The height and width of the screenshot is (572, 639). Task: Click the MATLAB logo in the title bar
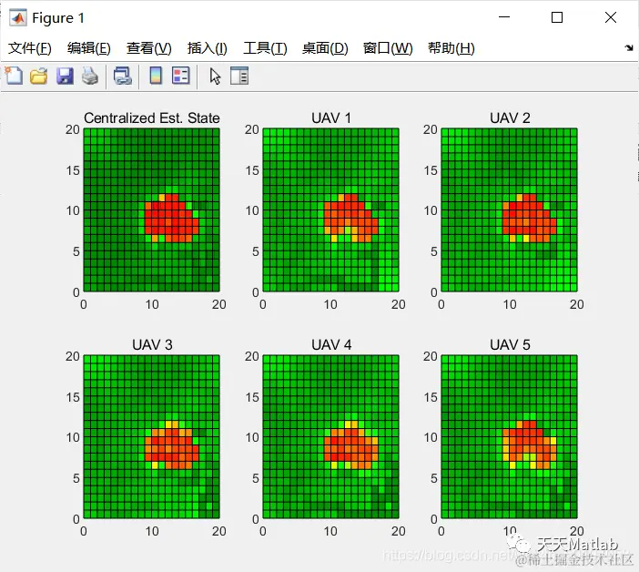(x=18, y=17)
